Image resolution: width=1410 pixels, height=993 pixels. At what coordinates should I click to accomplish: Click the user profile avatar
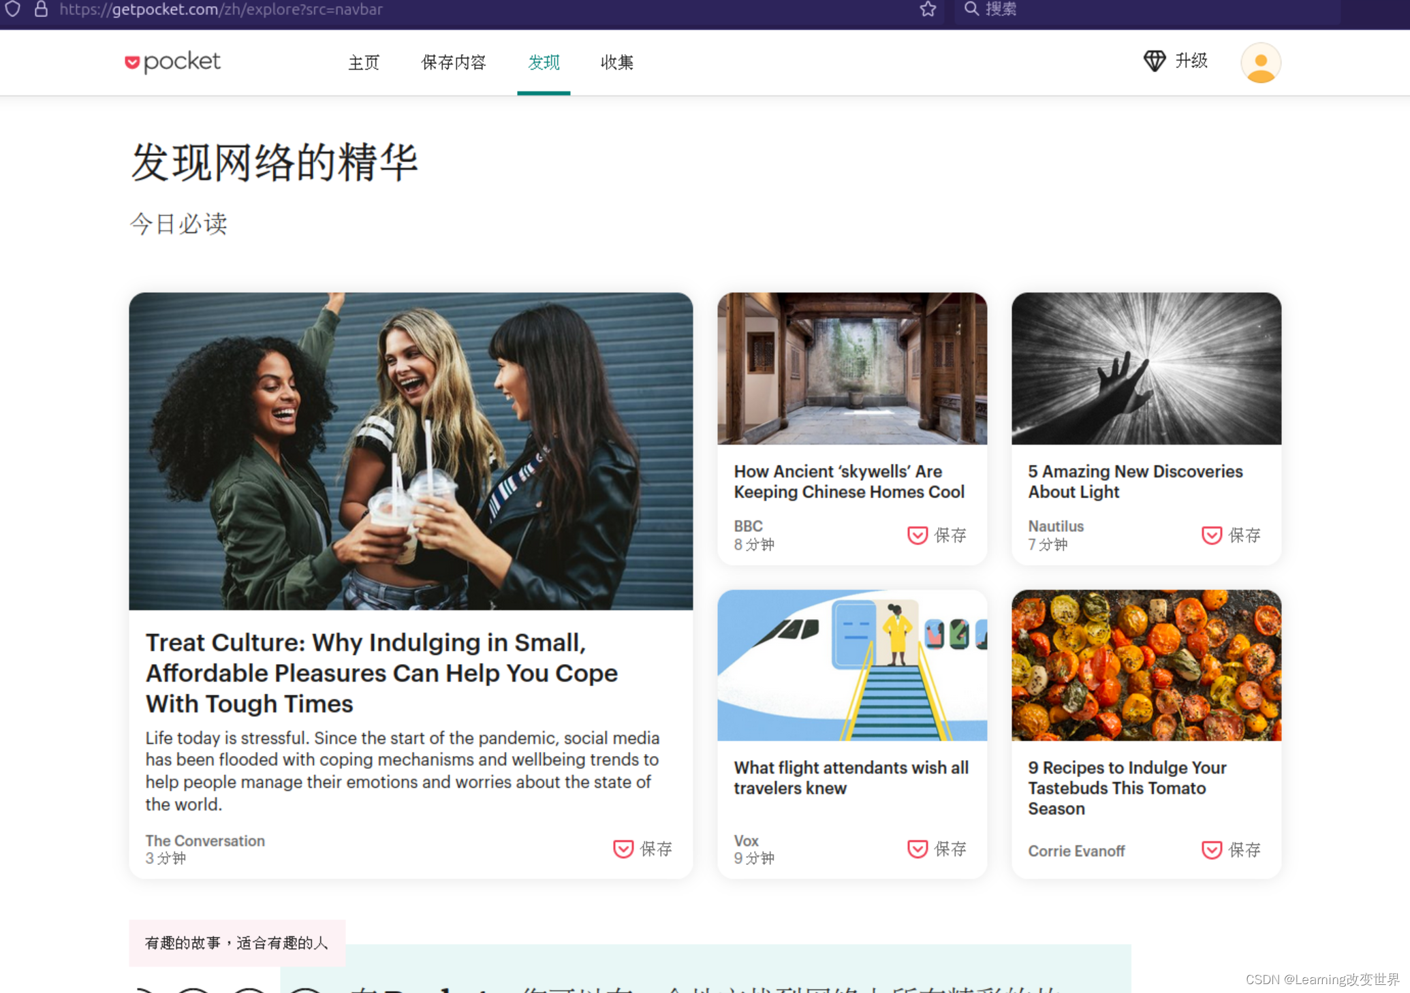[x=1260, y=63]
